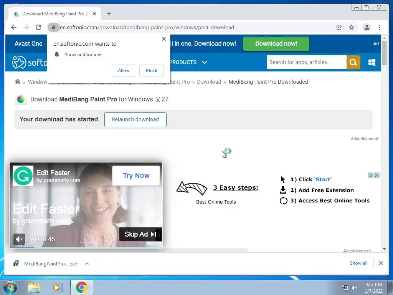Reload the page with the refresh icon

[38, 27]
